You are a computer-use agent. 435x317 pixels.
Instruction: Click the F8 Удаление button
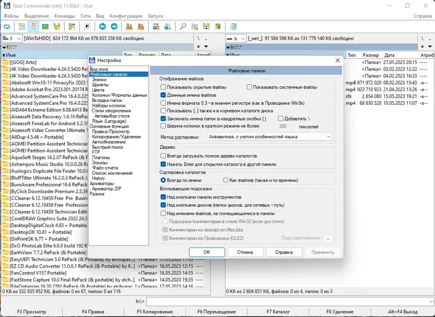pyautogui.click(x=339, y=312)
